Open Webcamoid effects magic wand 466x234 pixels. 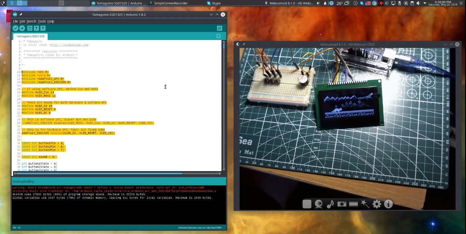pyautogui.click(x=365, y=204)
